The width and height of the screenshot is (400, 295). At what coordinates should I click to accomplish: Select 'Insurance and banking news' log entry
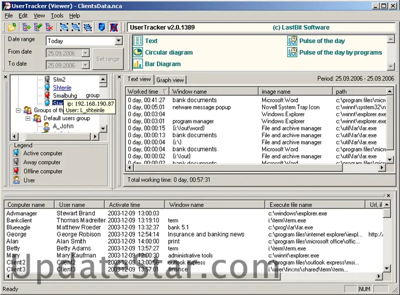click(x=206, y=235)
